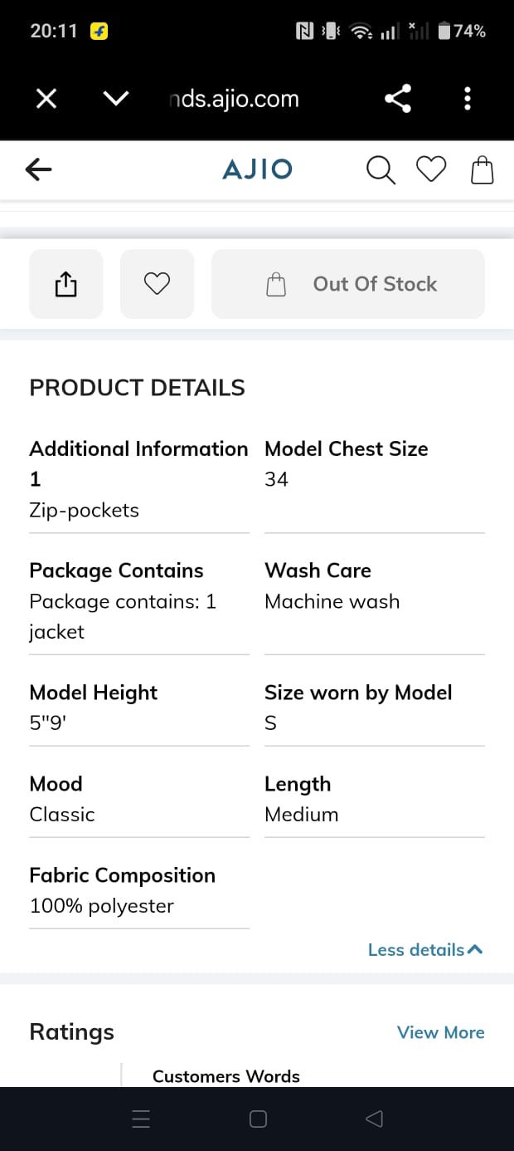Image resolution: width=514 pixels, height=1151 pixels.
Task: Tap Android back triangle button
Action: pos(374,1119)
